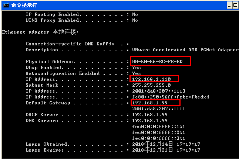The height and width of the screenshot is (159, 239).
Task: Click the link-local address fe80::250:56ff:febc:fbed%4
Action: [x=171, y=97]
